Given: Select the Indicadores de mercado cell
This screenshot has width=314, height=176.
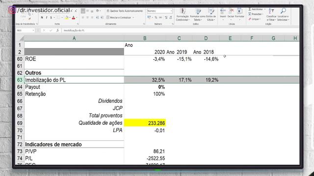Looking at the screenshot, I should (74, 144).
